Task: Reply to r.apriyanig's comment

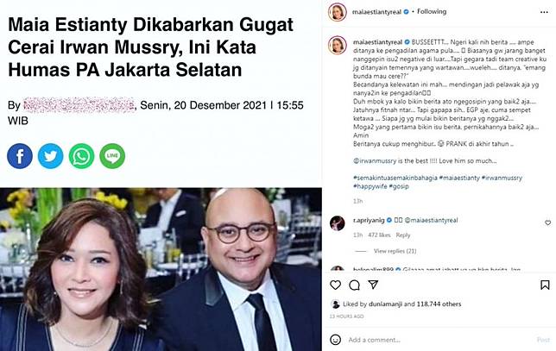Action: (x=403, y=235)
